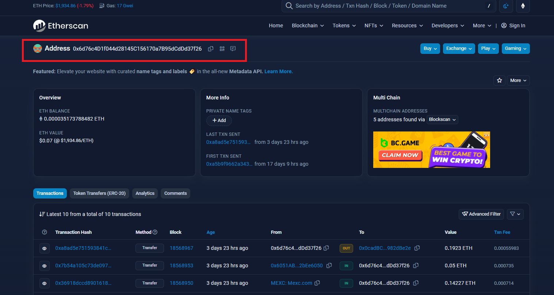Toggle dark mode theme icon

pyautogui.click(x=506, y=6)
